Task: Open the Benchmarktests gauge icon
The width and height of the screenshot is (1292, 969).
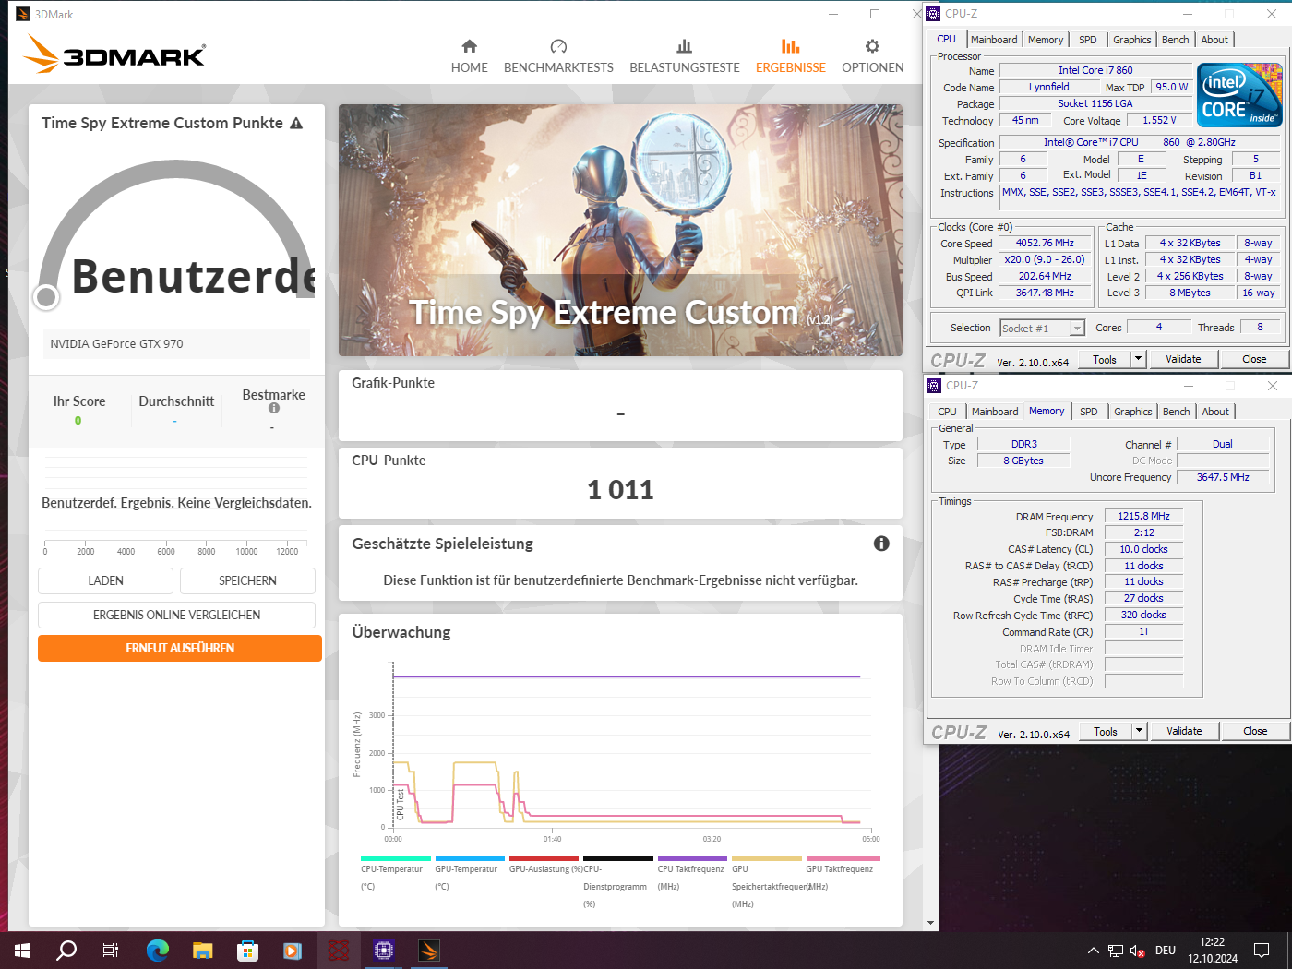Action: [558, 46]
